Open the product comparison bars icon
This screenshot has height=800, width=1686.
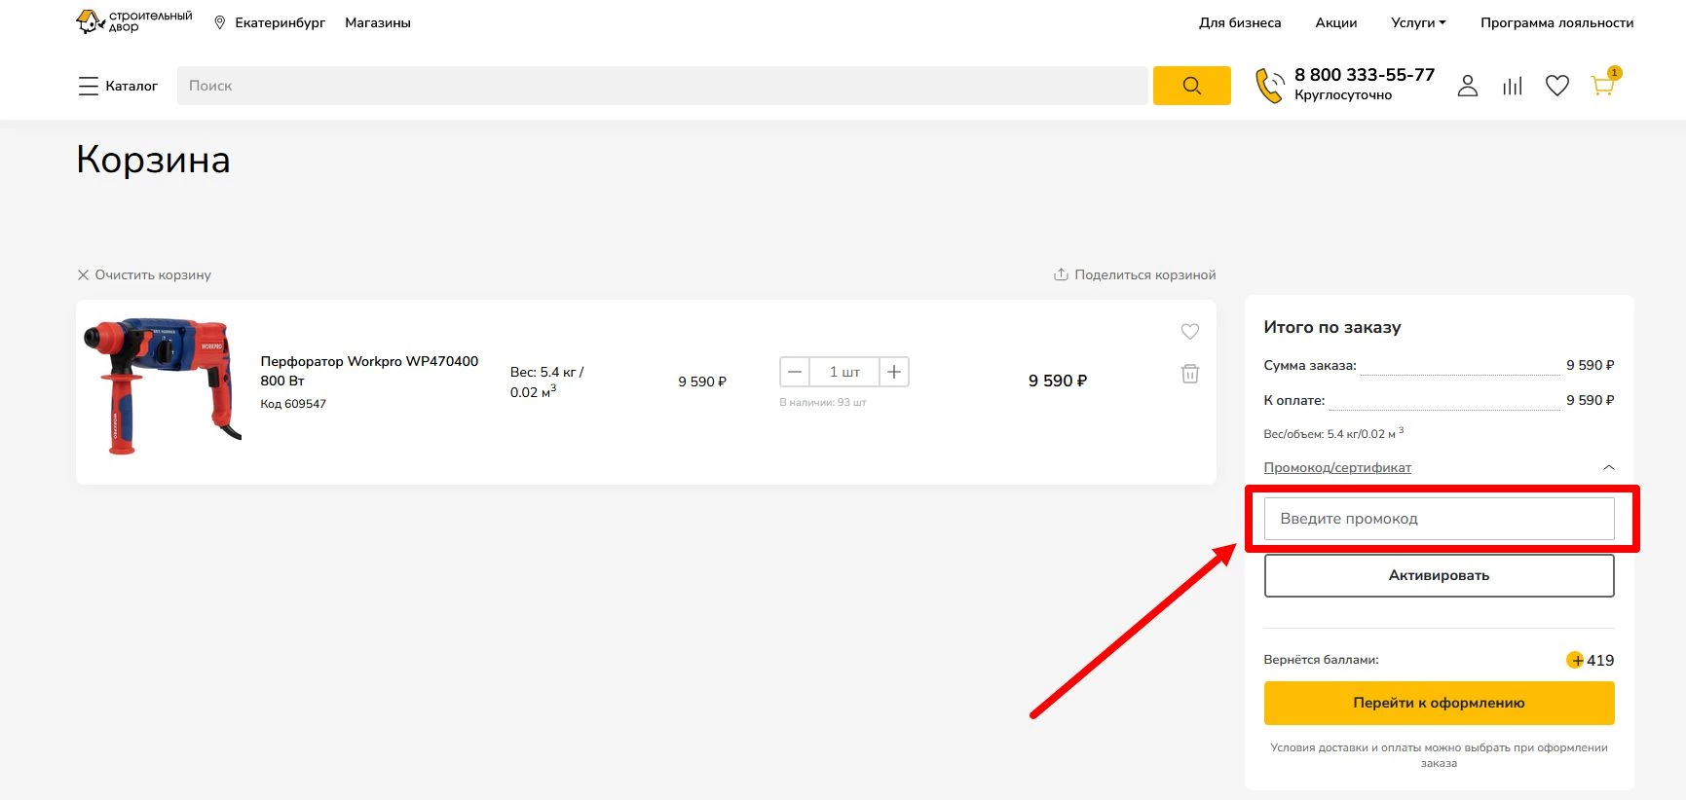pos(1512,86)
